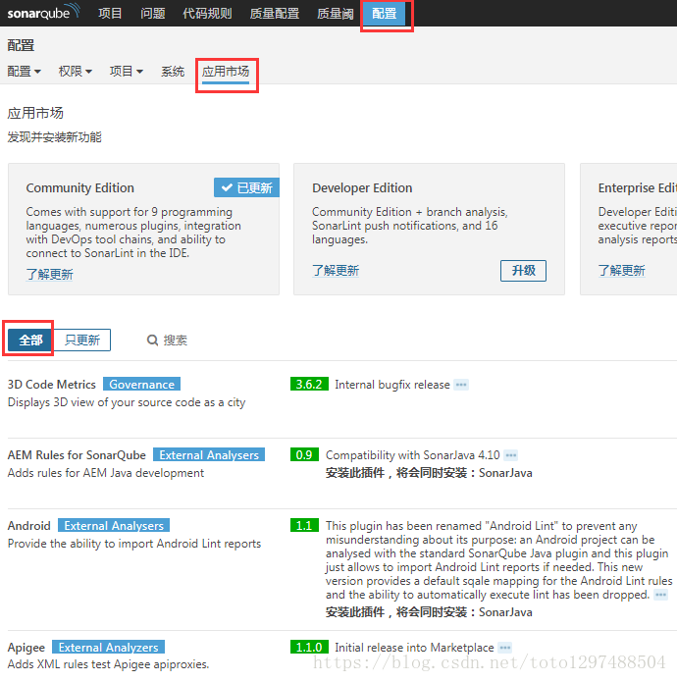
Task: Click the search magnifier icon
Action: 152,340
